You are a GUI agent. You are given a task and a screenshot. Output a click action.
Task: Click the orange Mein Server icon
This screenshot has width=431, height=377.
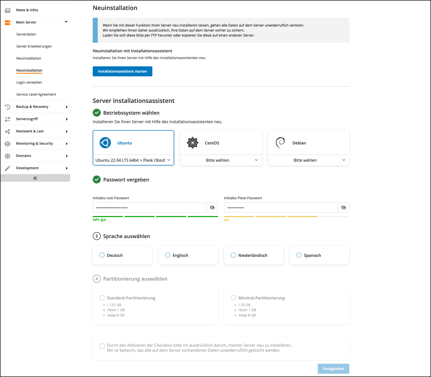8,23
